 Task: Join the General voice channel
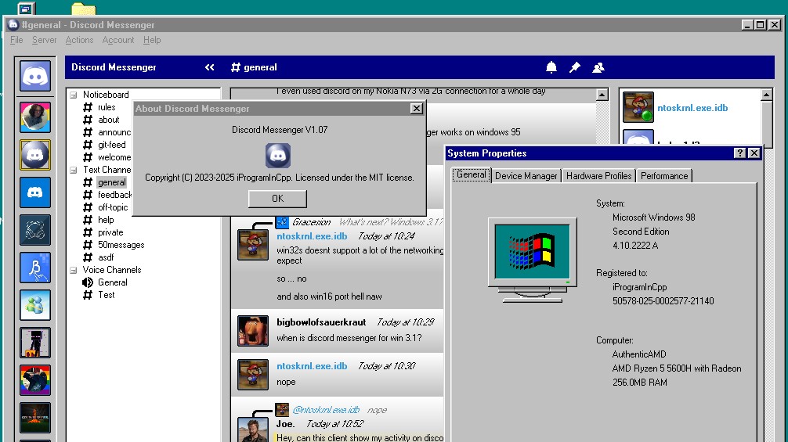[x=113, y=282]
